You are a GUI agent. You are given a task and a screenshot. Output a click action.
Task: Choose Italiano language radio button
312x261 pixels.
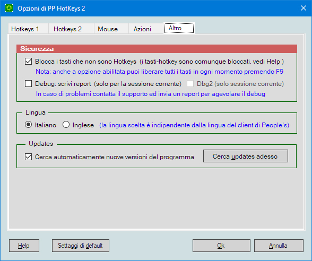(28, 125)
